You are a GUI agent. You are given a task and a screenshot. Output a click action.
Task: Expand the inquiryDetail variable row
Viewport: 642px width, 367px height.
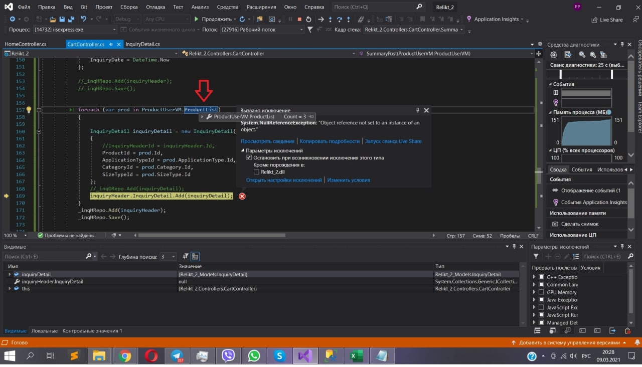(x=10, y=274)
